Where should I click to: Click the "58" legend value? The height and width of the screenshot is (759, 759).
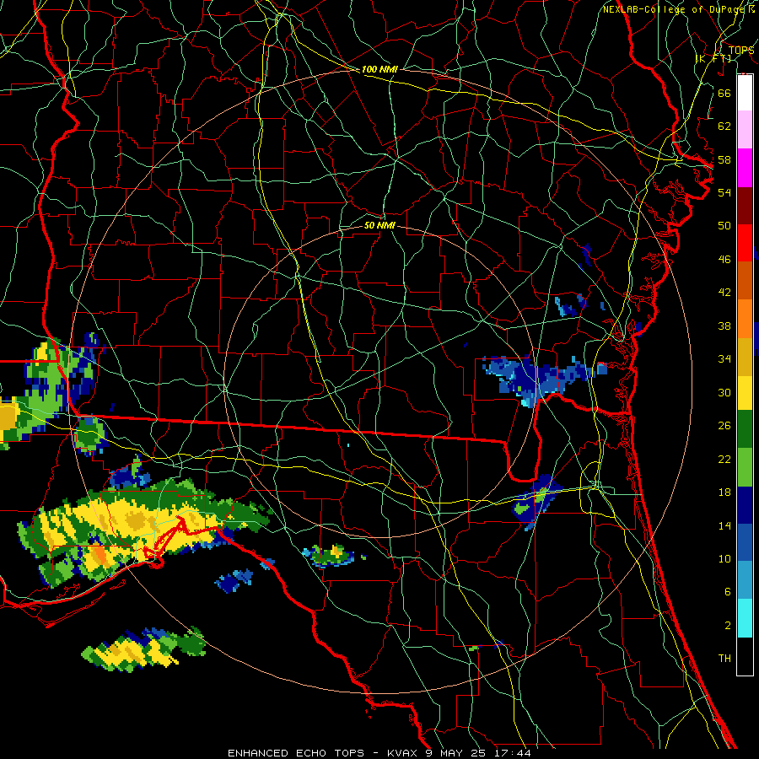click(724, 159)
